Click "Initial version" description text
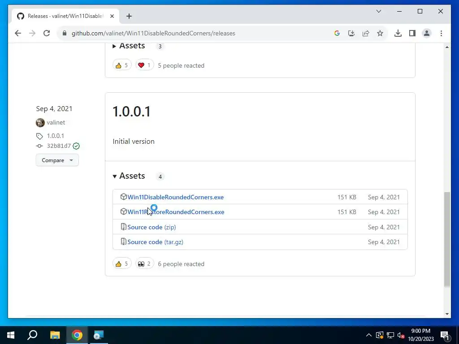 [134, 141]
